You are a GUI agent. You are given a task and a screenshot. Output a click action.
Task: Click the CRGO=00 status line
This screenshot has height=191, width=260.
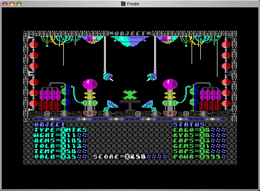tap(200, 130)
